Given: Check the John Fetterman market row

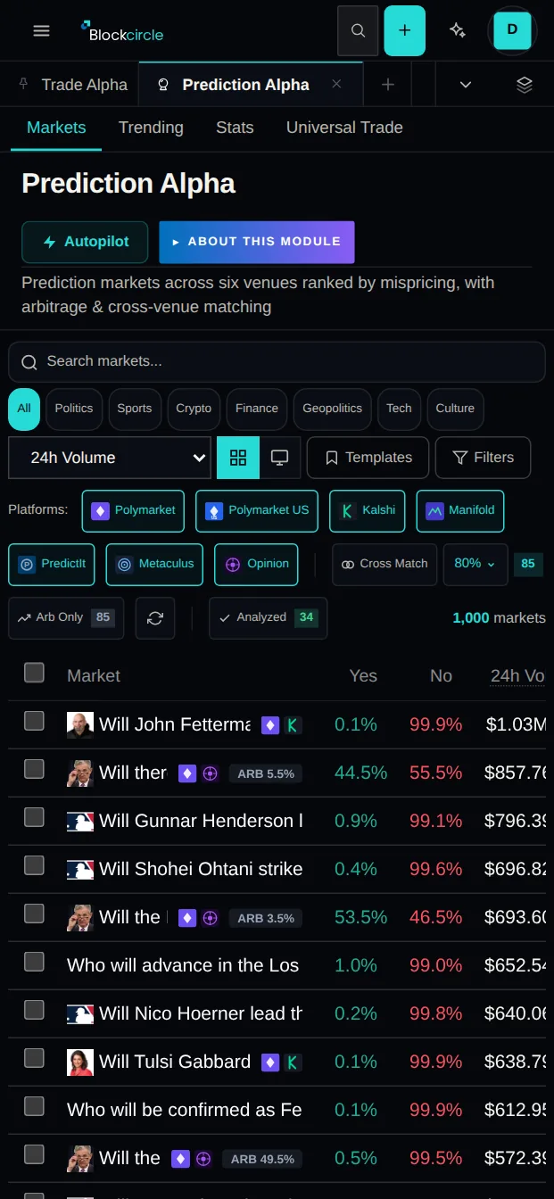Looking at the screenshot, I should [34, 721].
